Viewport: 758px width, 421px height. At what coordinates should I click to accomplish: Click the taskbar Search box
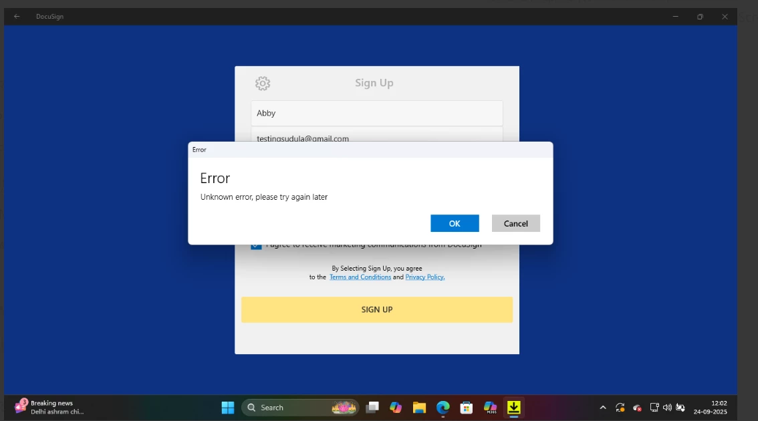[300, 408]
